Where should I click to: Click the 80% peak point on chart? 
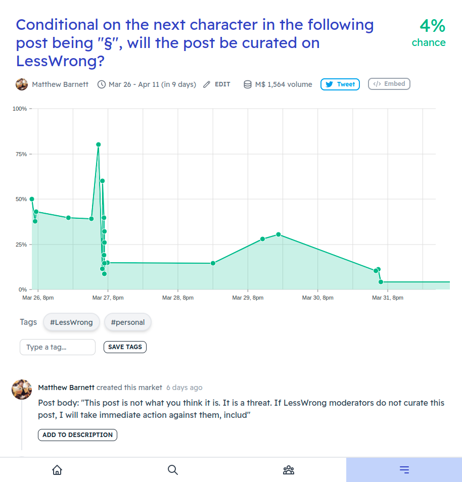click(99, 144)
